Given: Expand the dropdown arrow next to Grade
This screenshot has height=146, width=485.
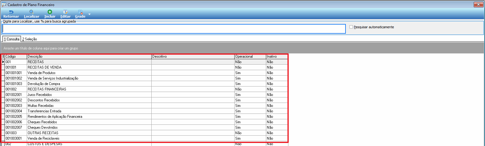Looking at the screenshot, I should tap(89, 14).
